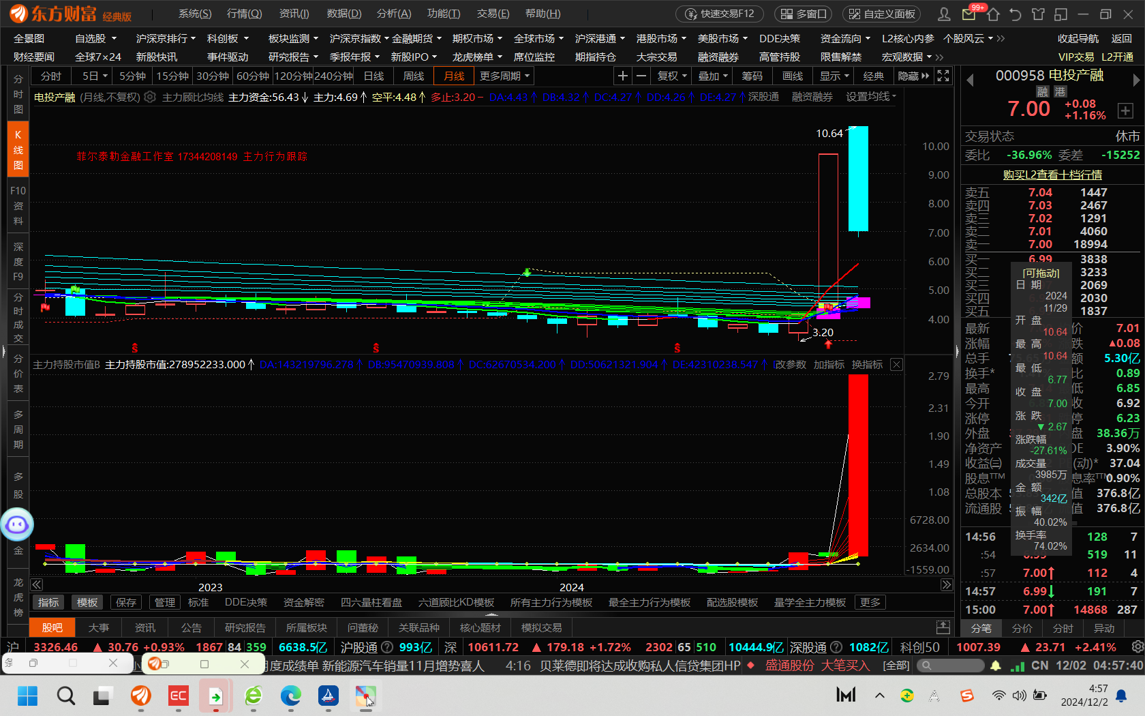Select 研究报告 bottom tab
1145x716 pixels.
pos(245,627)
